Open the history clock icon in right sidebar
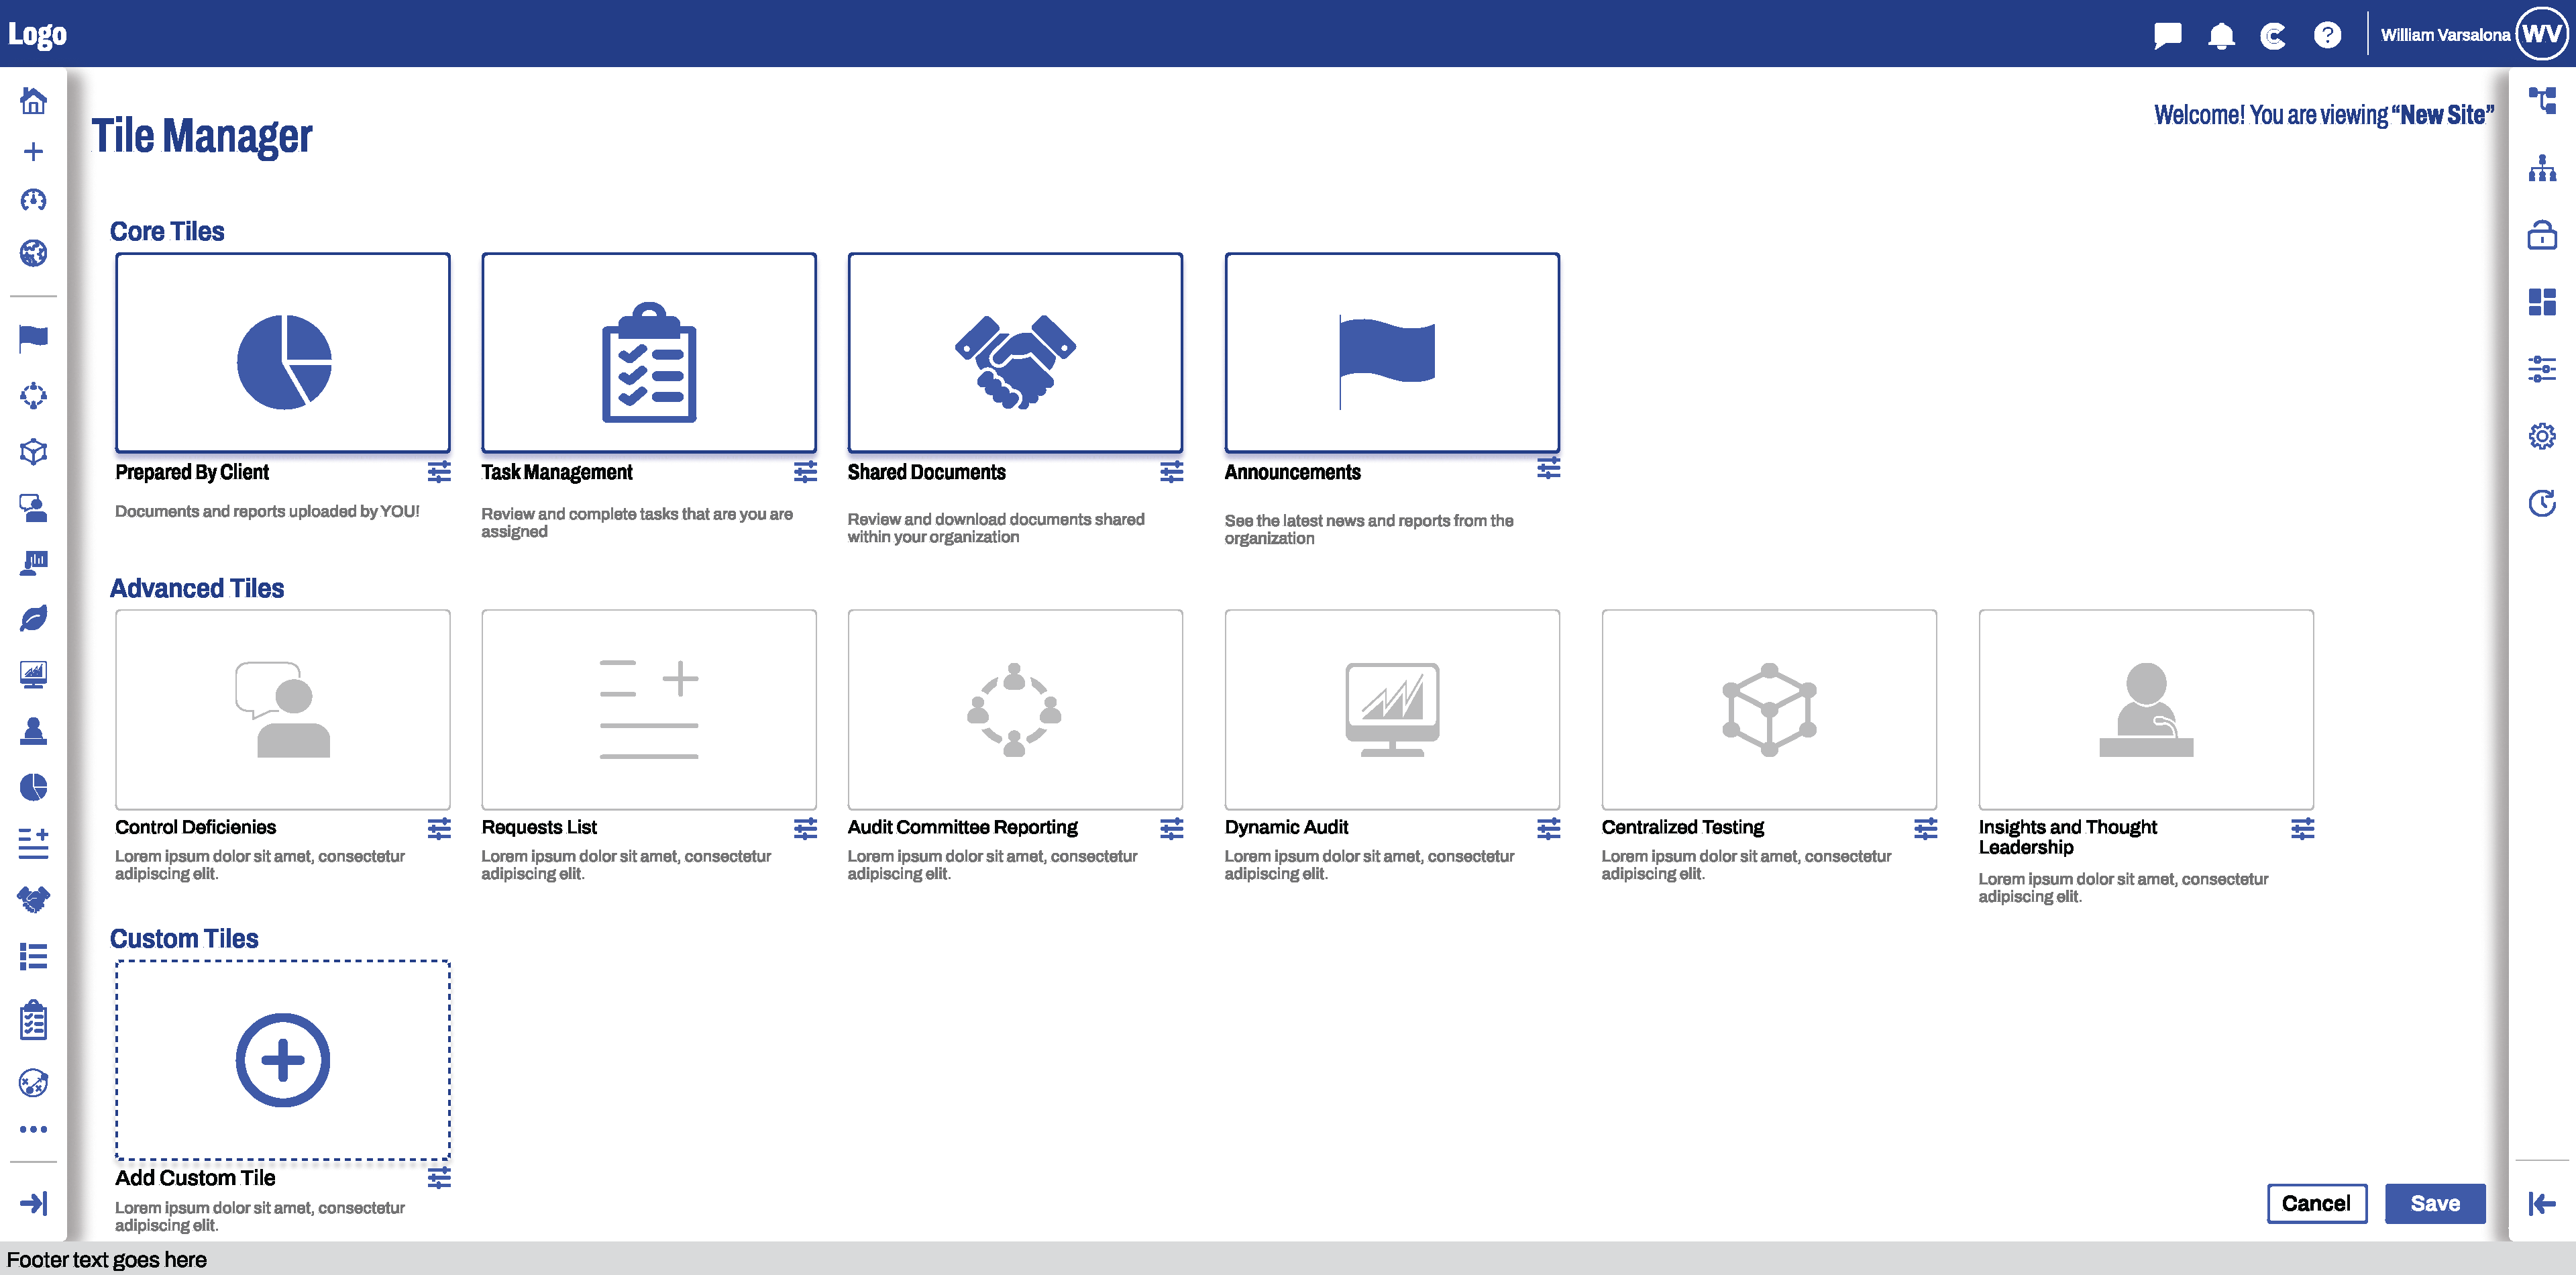Viewport: 2576px width, 1275px height. pyautogui.click(x=2541, y=503)
